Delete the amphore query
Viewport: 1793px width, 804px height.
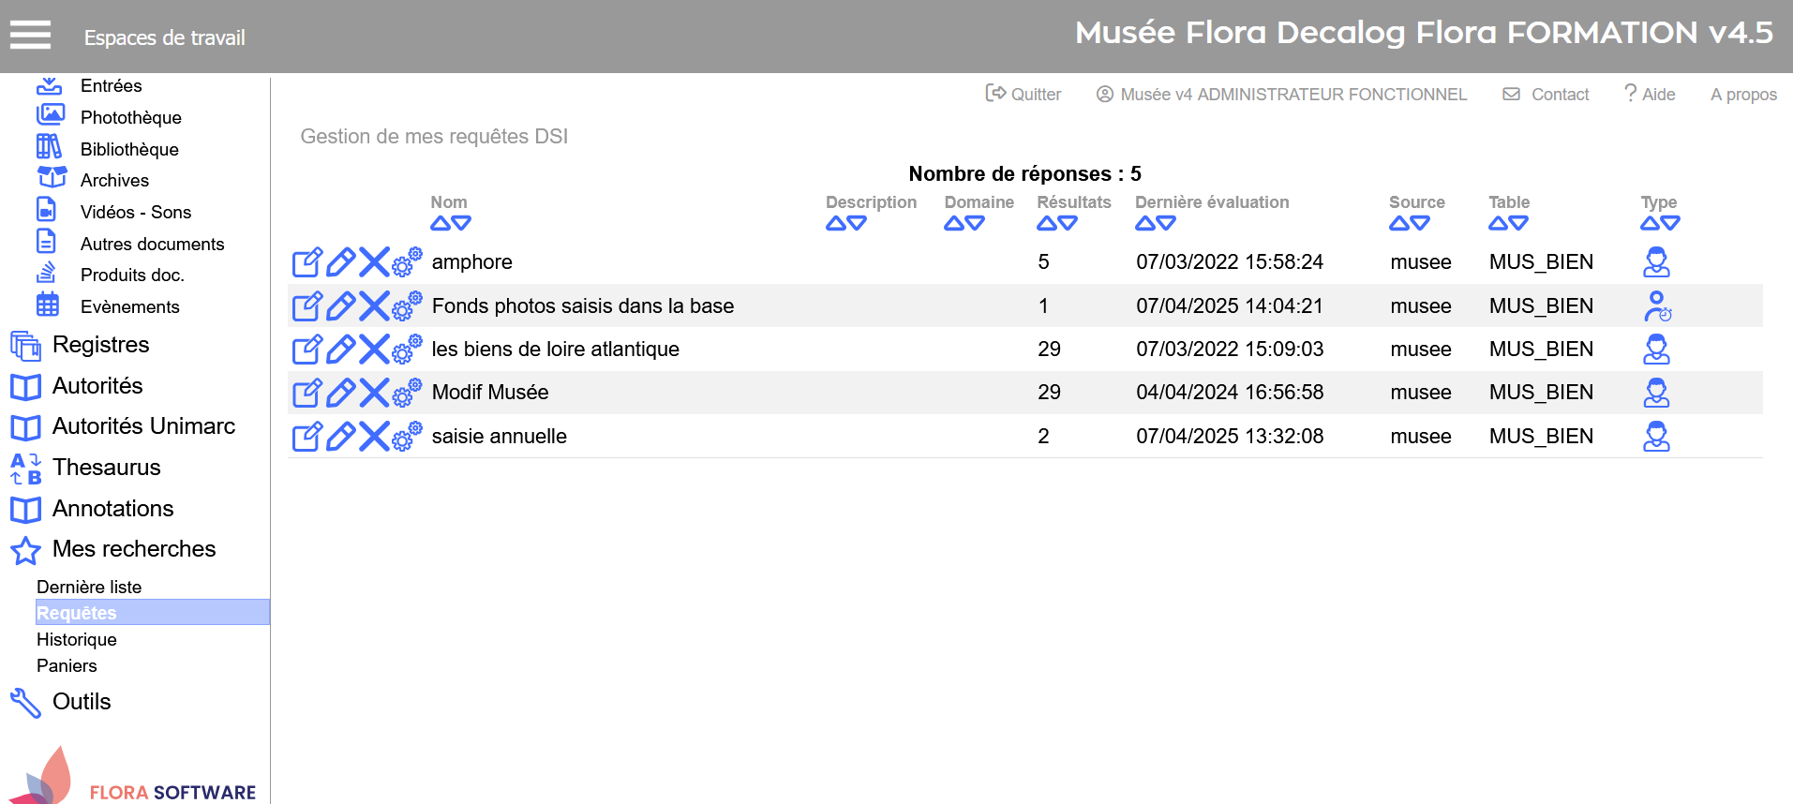[374, 262]
